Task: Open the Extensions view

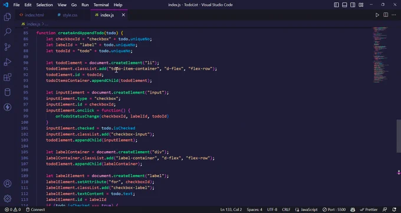Action: 8,77
